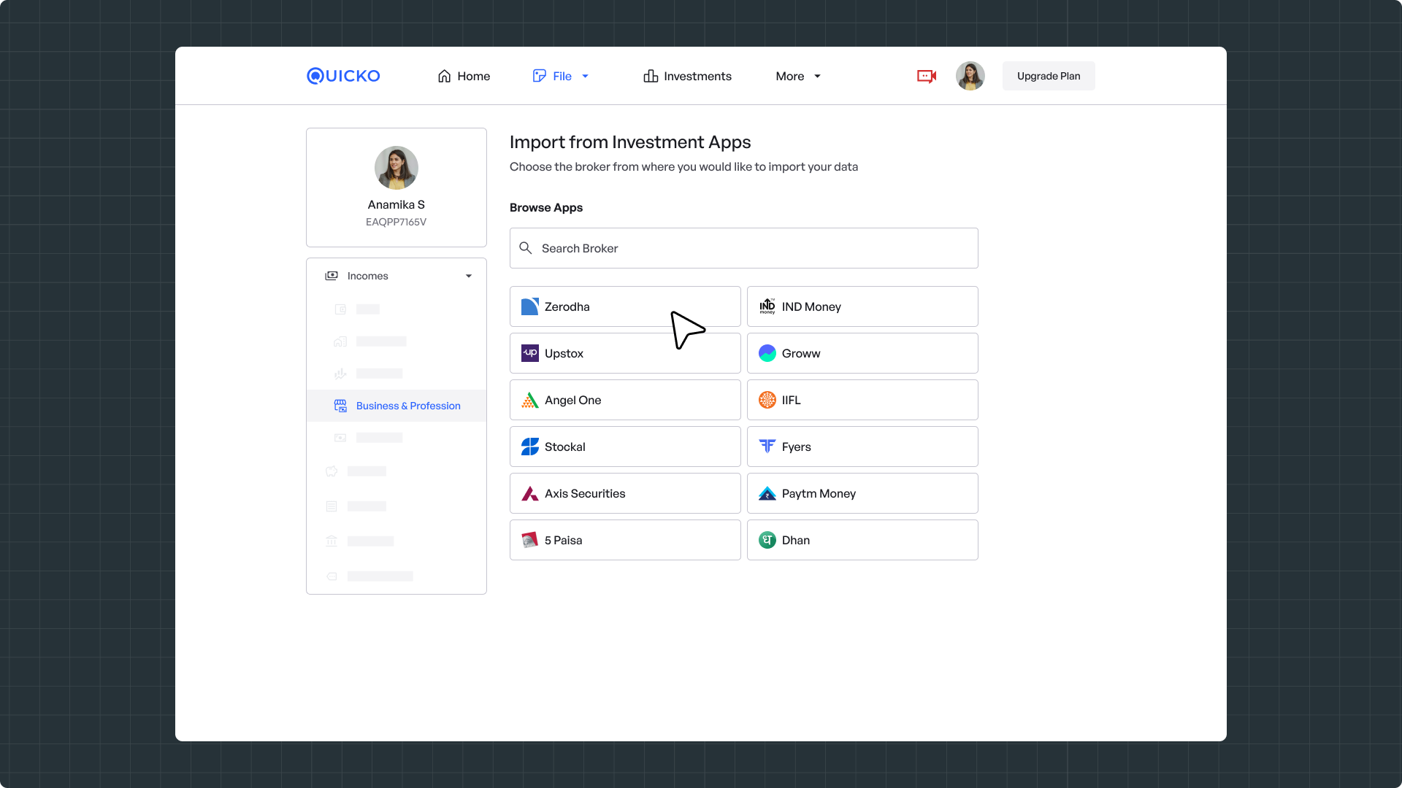Open the Investments menu
1402x788 pixels.
pyautogui.click(x=687, y=76)
